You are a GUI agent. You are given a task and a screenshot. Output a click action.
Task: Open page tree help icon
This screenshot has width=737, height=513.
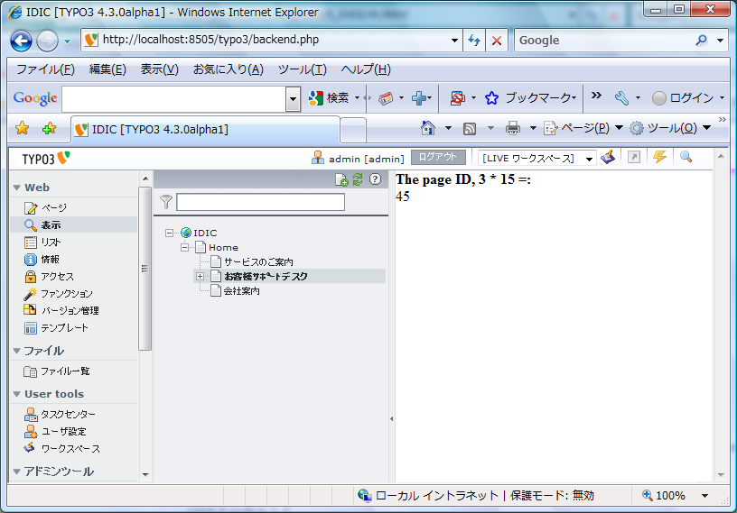375,179
